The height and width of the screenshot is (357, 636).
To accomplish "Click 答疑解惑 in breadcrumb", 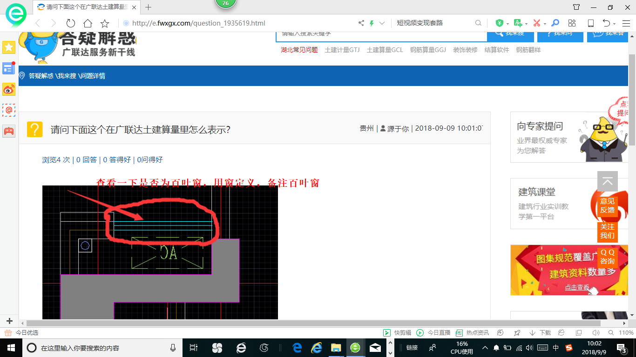I will click(x=41, y=76).
